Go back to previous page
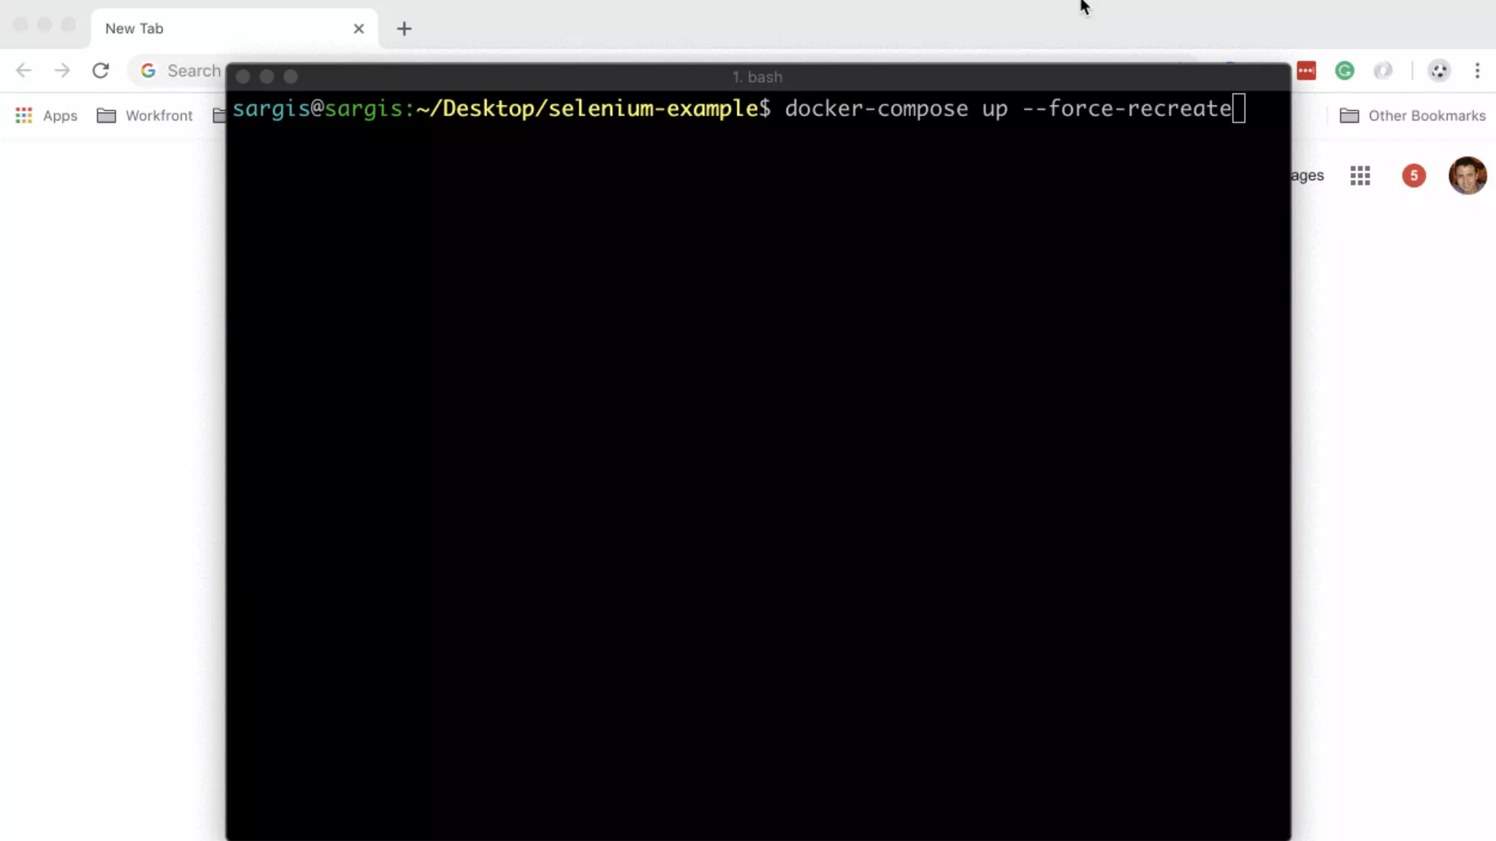This screenshot has width=1496, height=841. click(x=23, y=71)
